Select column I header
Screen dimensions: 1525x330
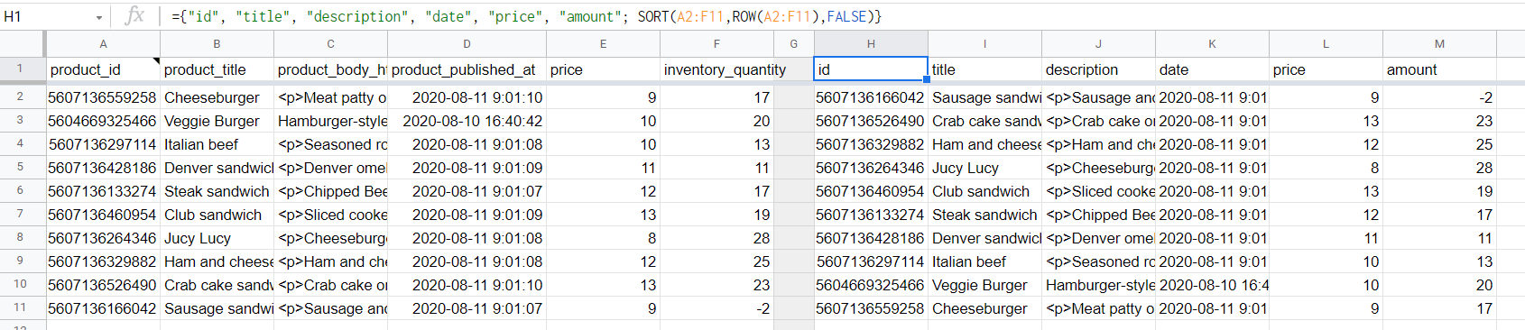click(x=984, y=43)
